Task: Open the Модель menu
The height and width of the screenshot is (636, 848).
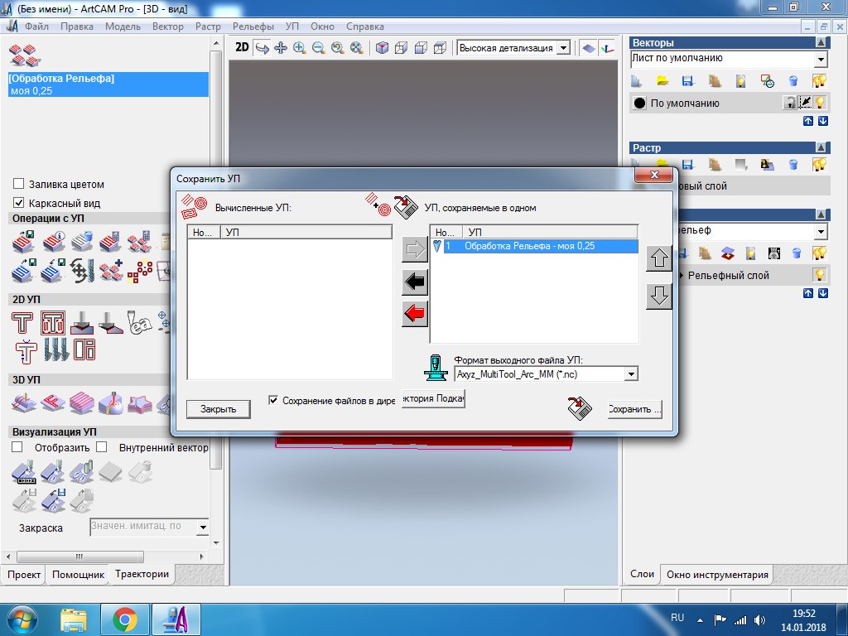Action: [123, 26]
